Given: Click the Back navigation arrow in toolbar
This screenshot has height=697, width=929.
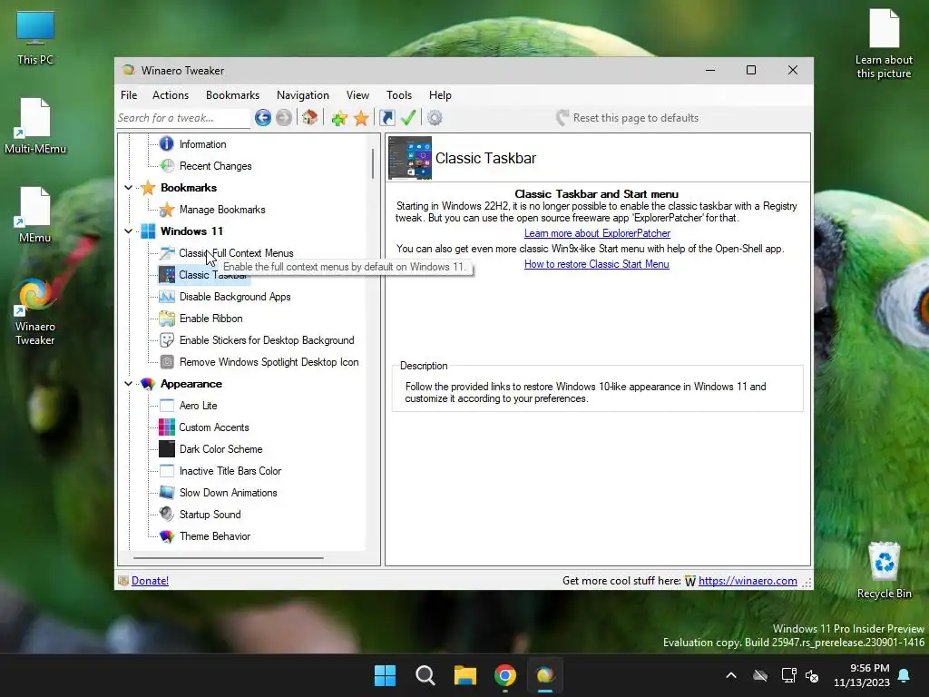Looking at the screenshot, I should [x=263, y=118].
